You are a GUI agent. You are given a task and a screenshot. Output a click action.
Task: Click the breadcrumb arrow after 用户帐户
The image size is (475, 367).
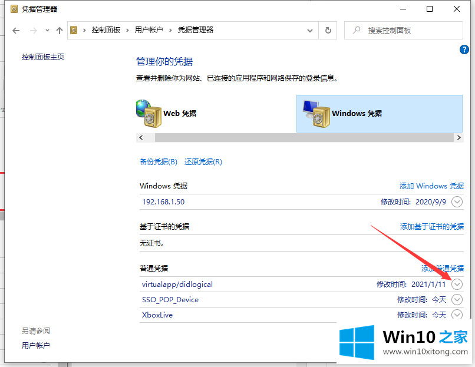pos(170,30)
